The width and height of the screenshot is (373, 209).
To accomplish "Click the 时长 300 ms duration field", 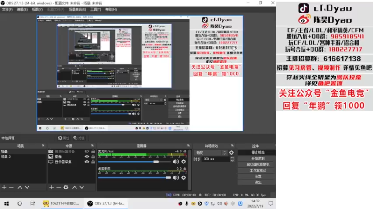I will tap(215, 159).
